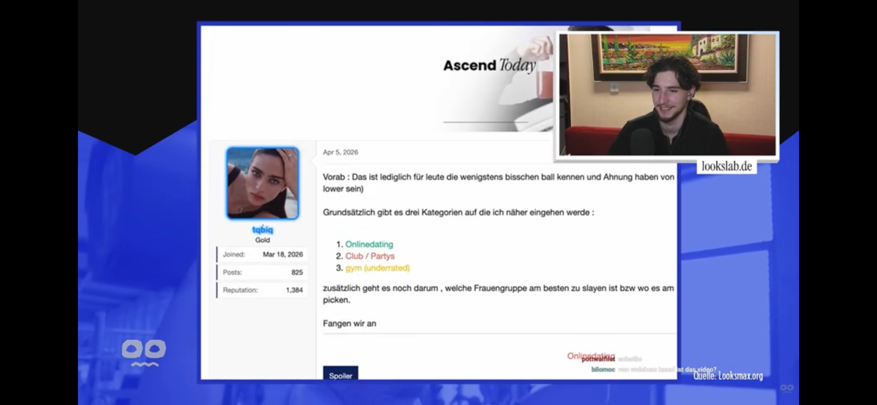The image size is (877, 405).
Task: Click the Posts count '825'
Action: point(297,272)
